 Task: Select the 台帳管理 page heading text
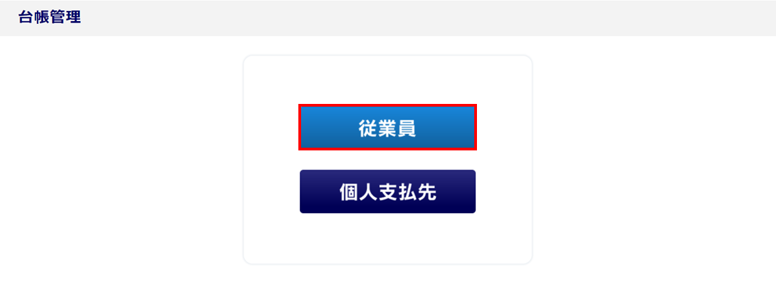point(49,17)
